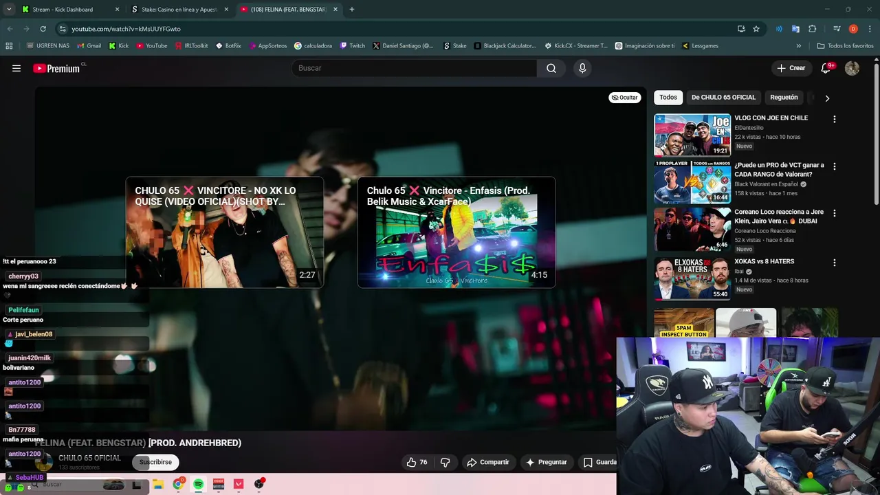Viewport: 880px width, 495px height.
Task: Bookmark this page with the star icon
Action: (756, 29)
